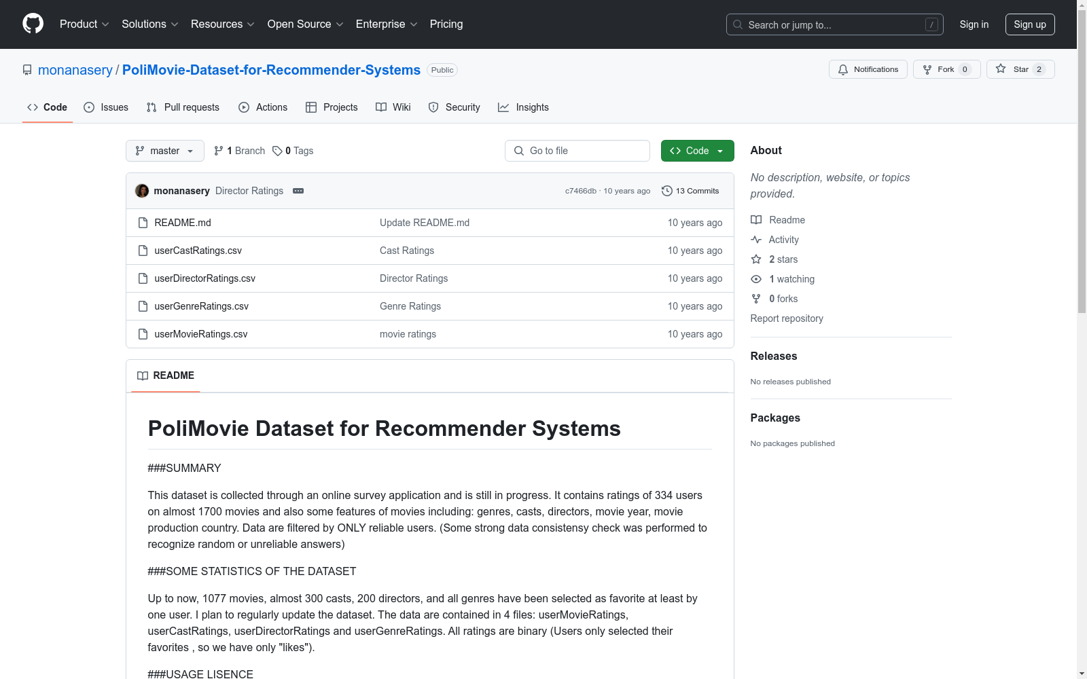Screen dimensions: 1087x679
Task: Focus the Search or jump to field
Action: point(834,24)
